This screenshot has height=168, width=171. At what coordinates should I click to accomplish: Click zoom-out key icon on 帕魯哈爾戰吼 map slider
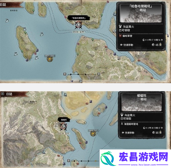[65, 74]
